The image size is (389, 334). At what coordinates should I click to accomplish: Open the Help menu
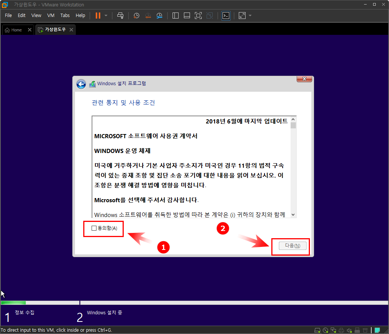80,16
